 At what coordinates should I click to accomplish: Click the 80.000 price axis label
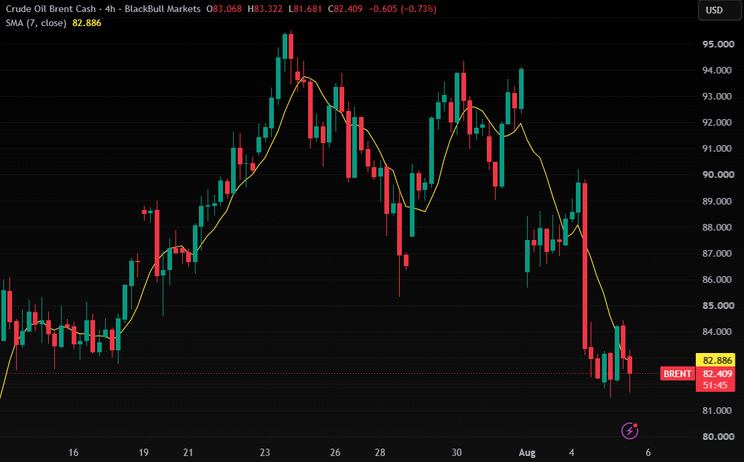point(718,437)
